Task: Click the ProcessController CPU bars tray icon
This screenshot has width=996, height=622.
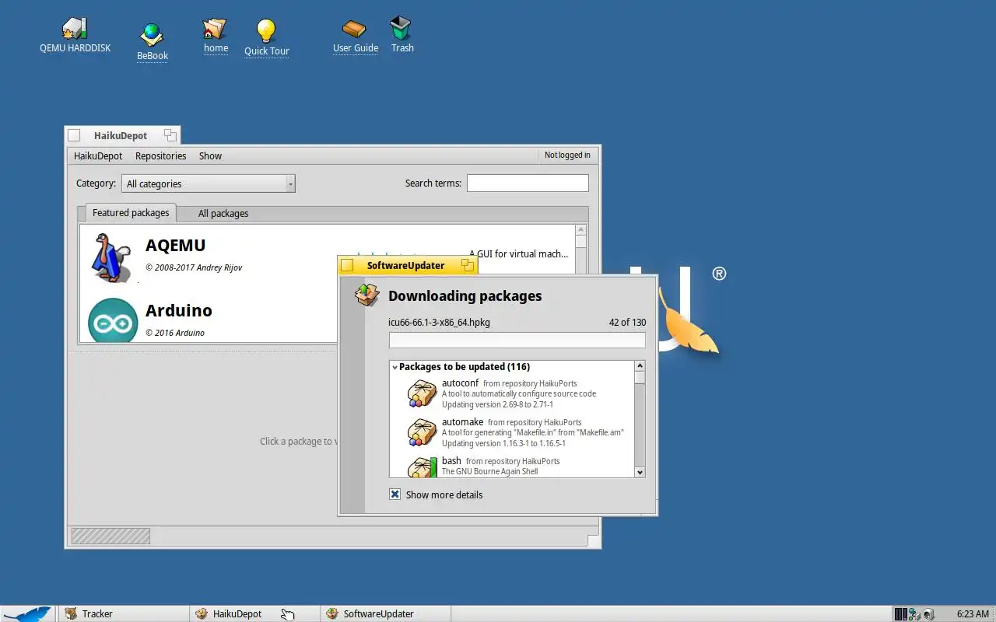Action: coord(900,613)
